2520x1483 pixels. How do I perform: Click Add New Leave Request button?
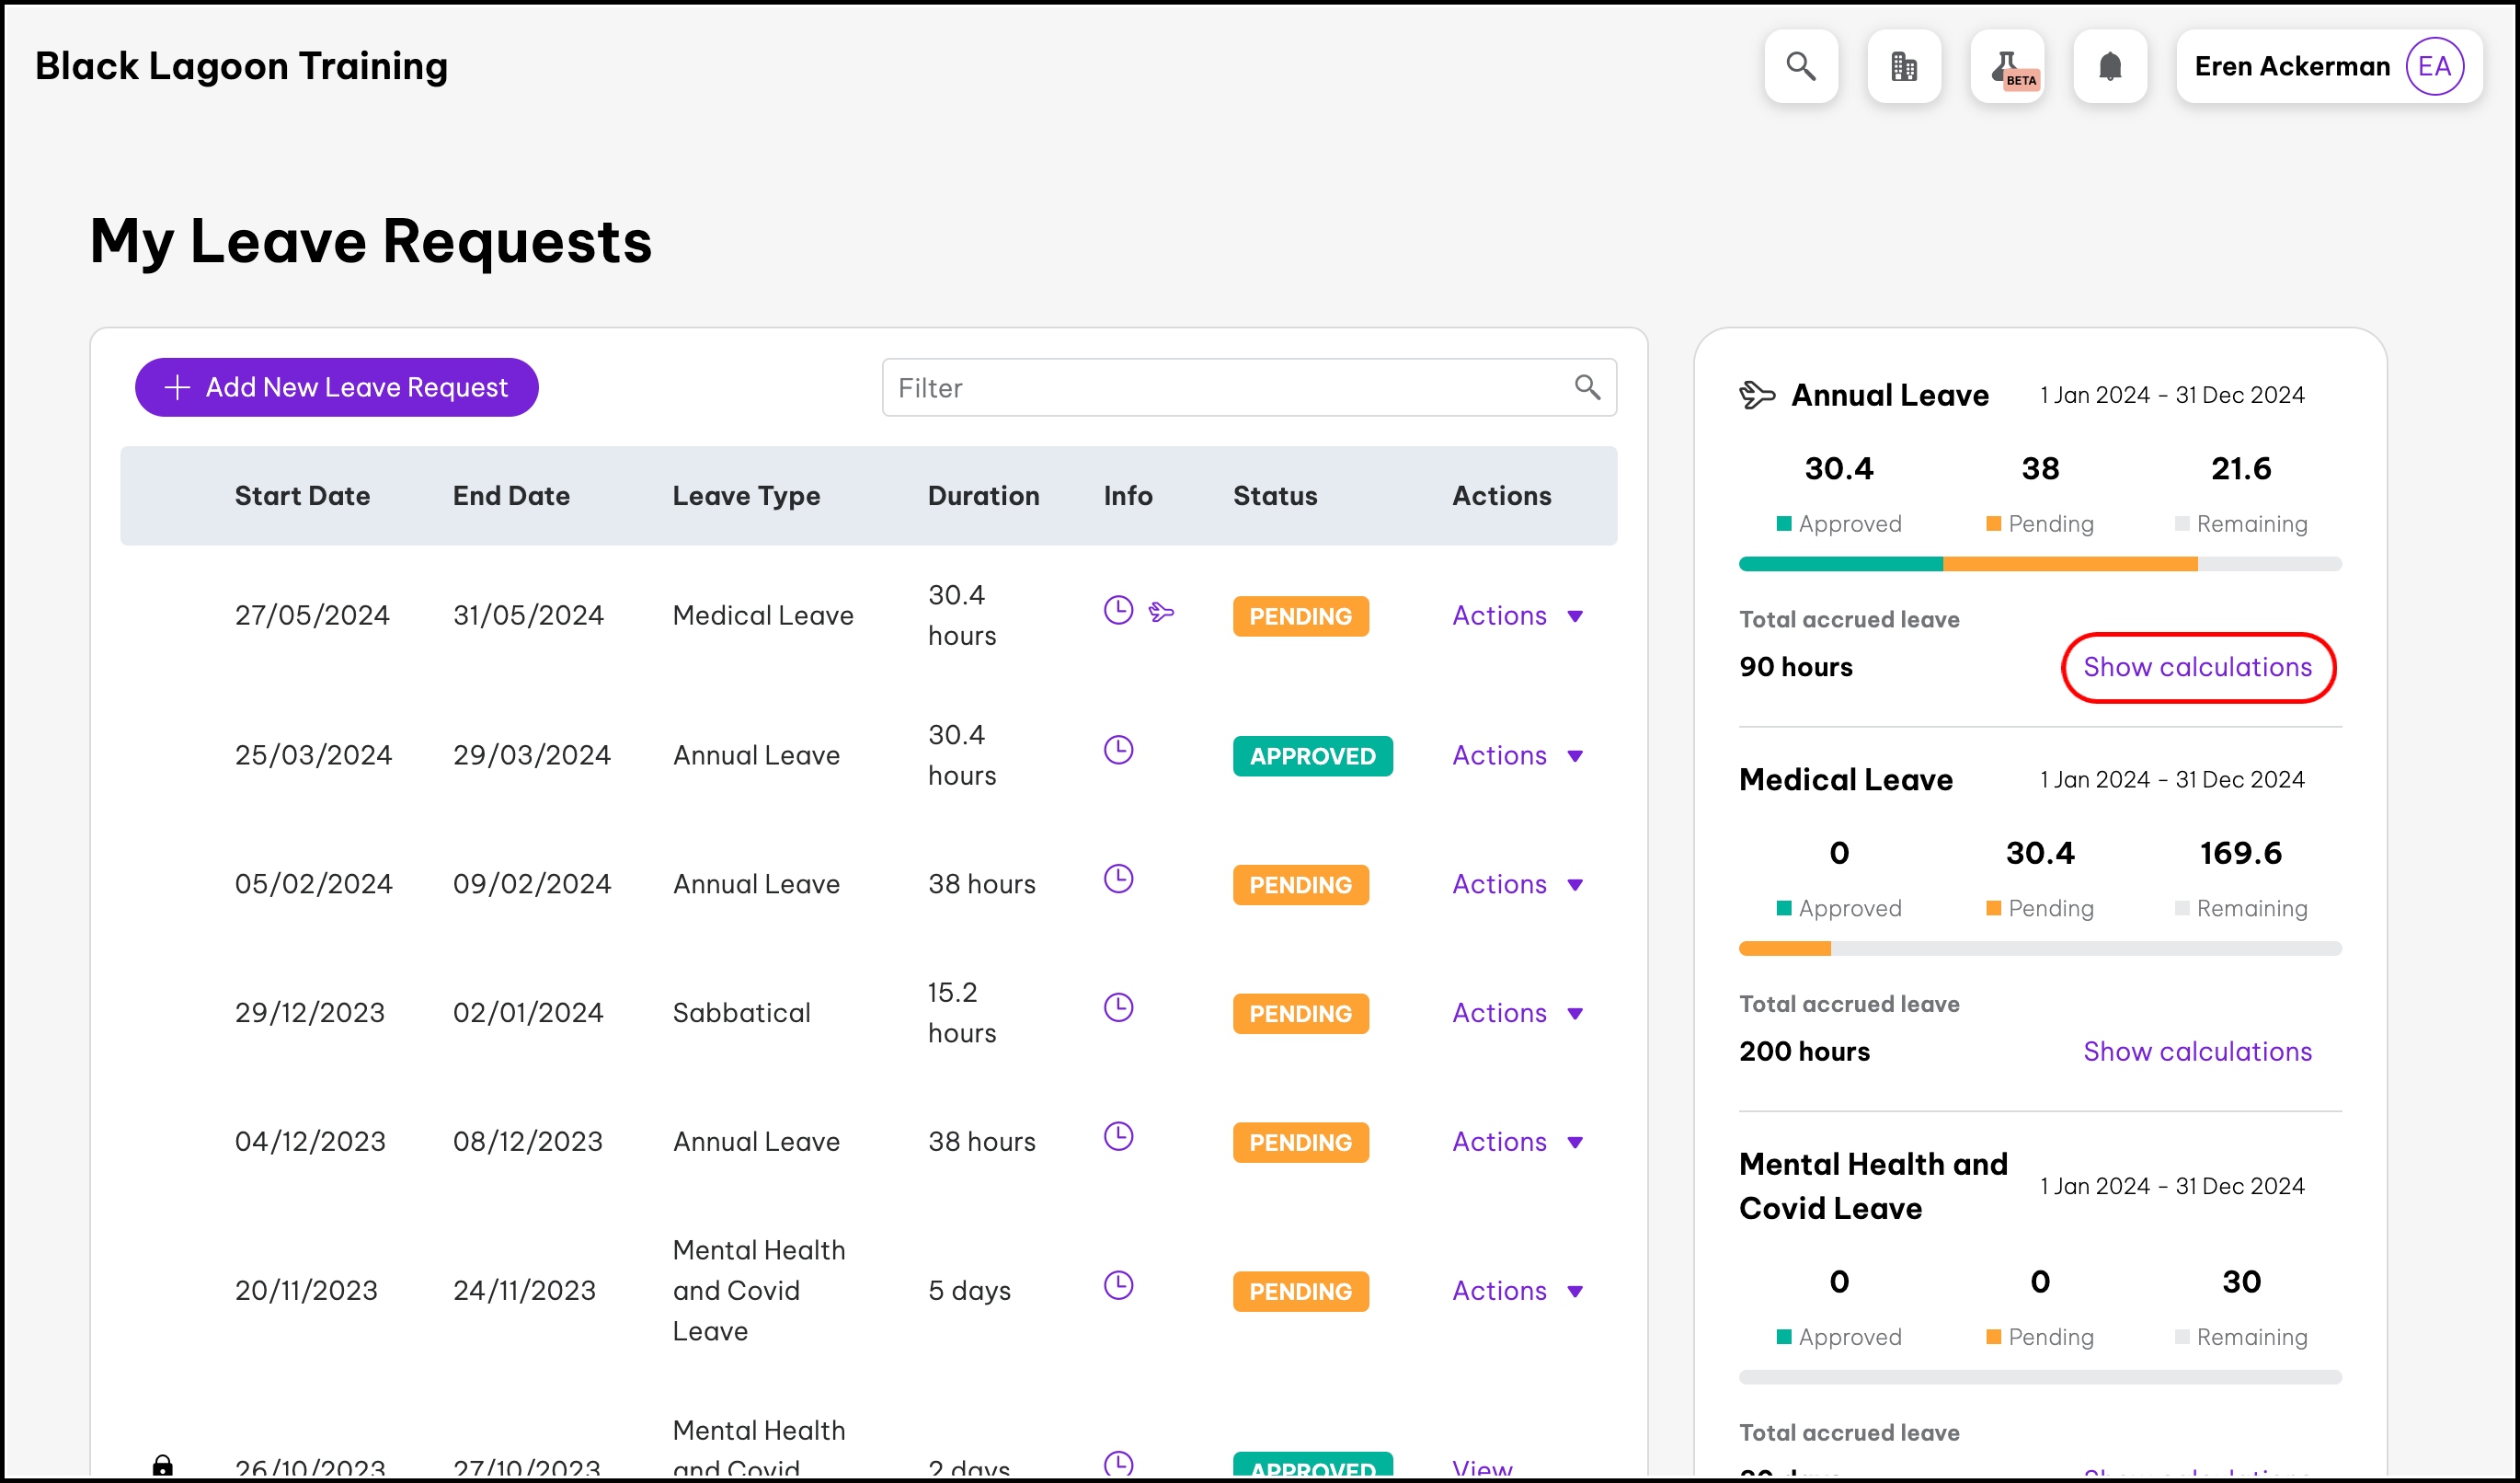336,387
